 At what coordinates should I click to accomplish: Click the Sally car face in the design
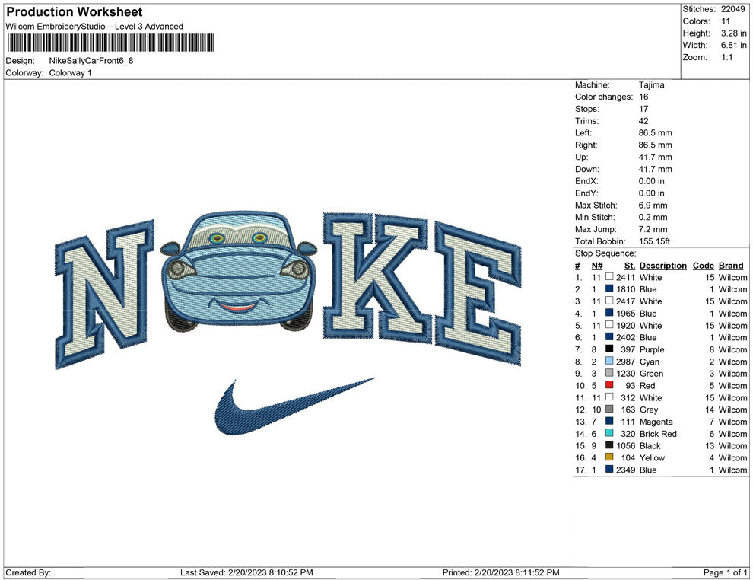coord(239,272)
